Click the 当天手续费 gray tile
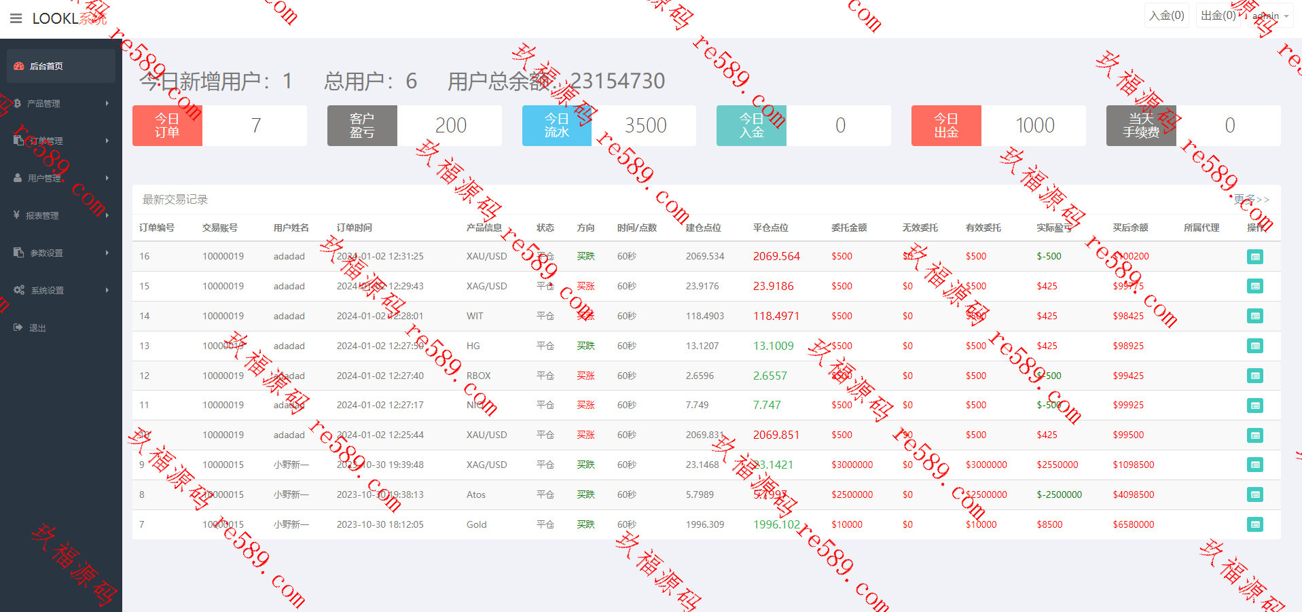The height and width of the screenshot is (612, 1302). click(1141, 126)
